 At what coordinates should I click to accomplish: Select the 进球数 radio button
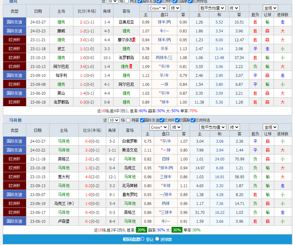[157, 239]
